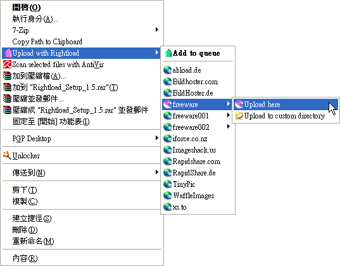The height and width of the screenshot is (266, 340).
Task: Select the WaffleImages server
Action: click(x=198, y=196)
